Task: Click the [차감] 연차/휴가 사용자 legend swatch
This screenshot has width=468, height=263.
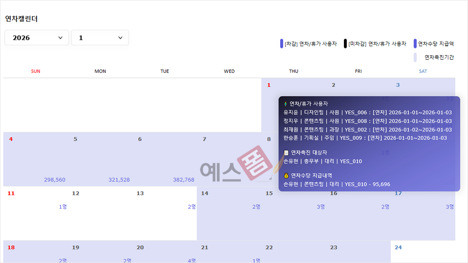Action: coord(282,44)
